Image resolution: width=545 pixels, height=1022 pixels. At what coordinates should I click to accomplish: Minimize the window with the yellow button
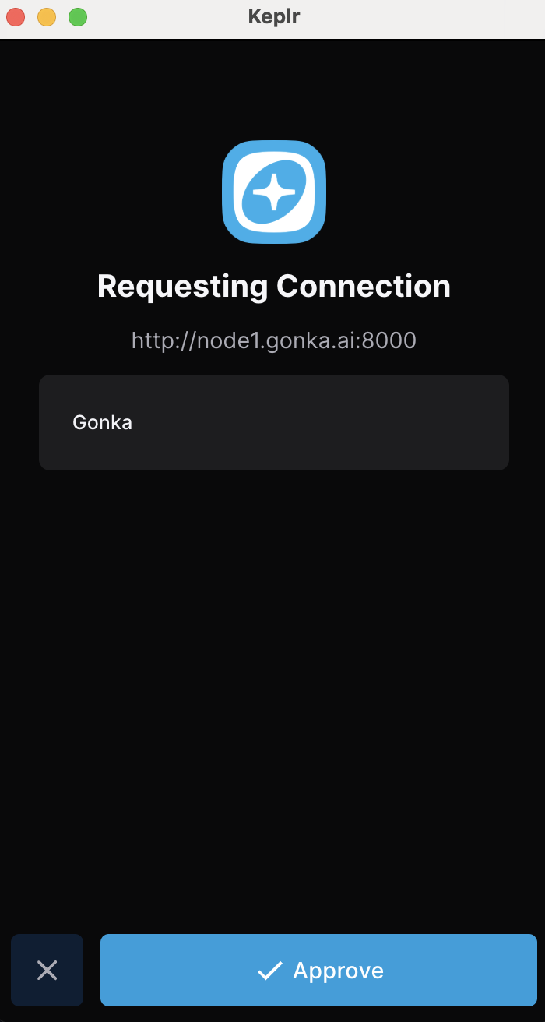point(47,16)
